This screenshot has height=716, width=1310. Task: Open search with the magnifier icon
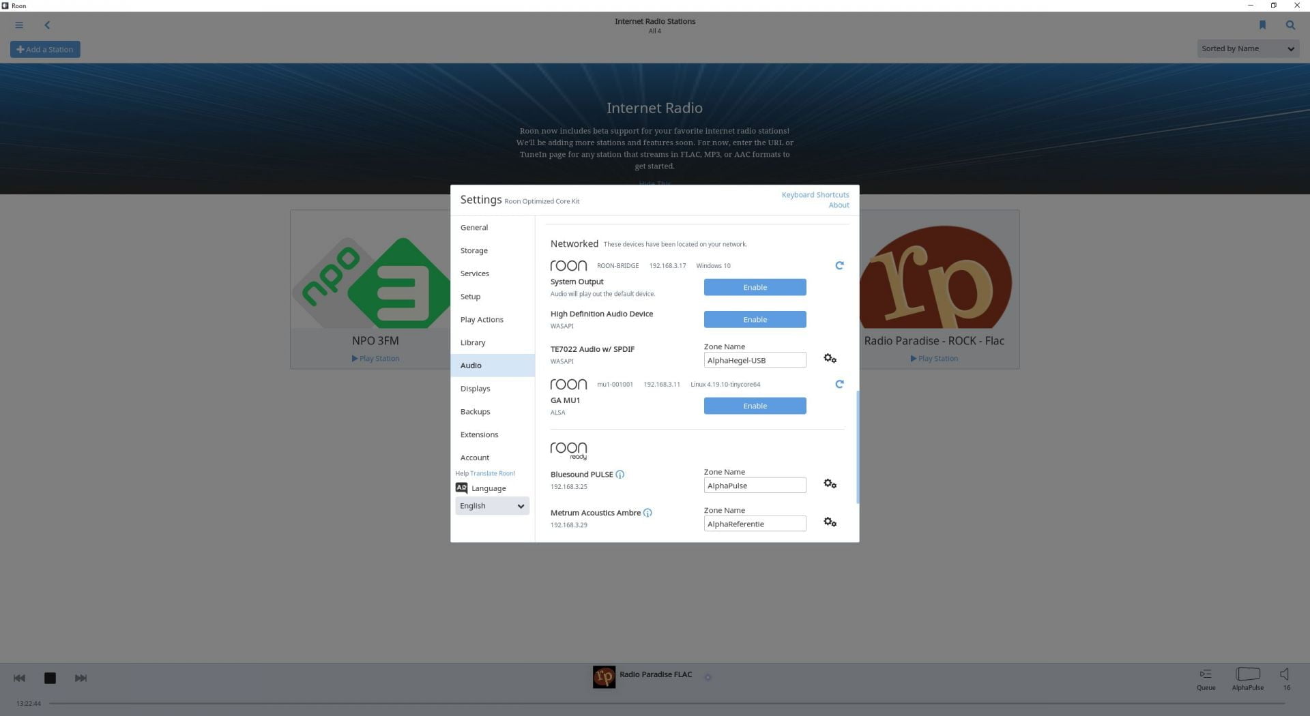click(1290, 25)
